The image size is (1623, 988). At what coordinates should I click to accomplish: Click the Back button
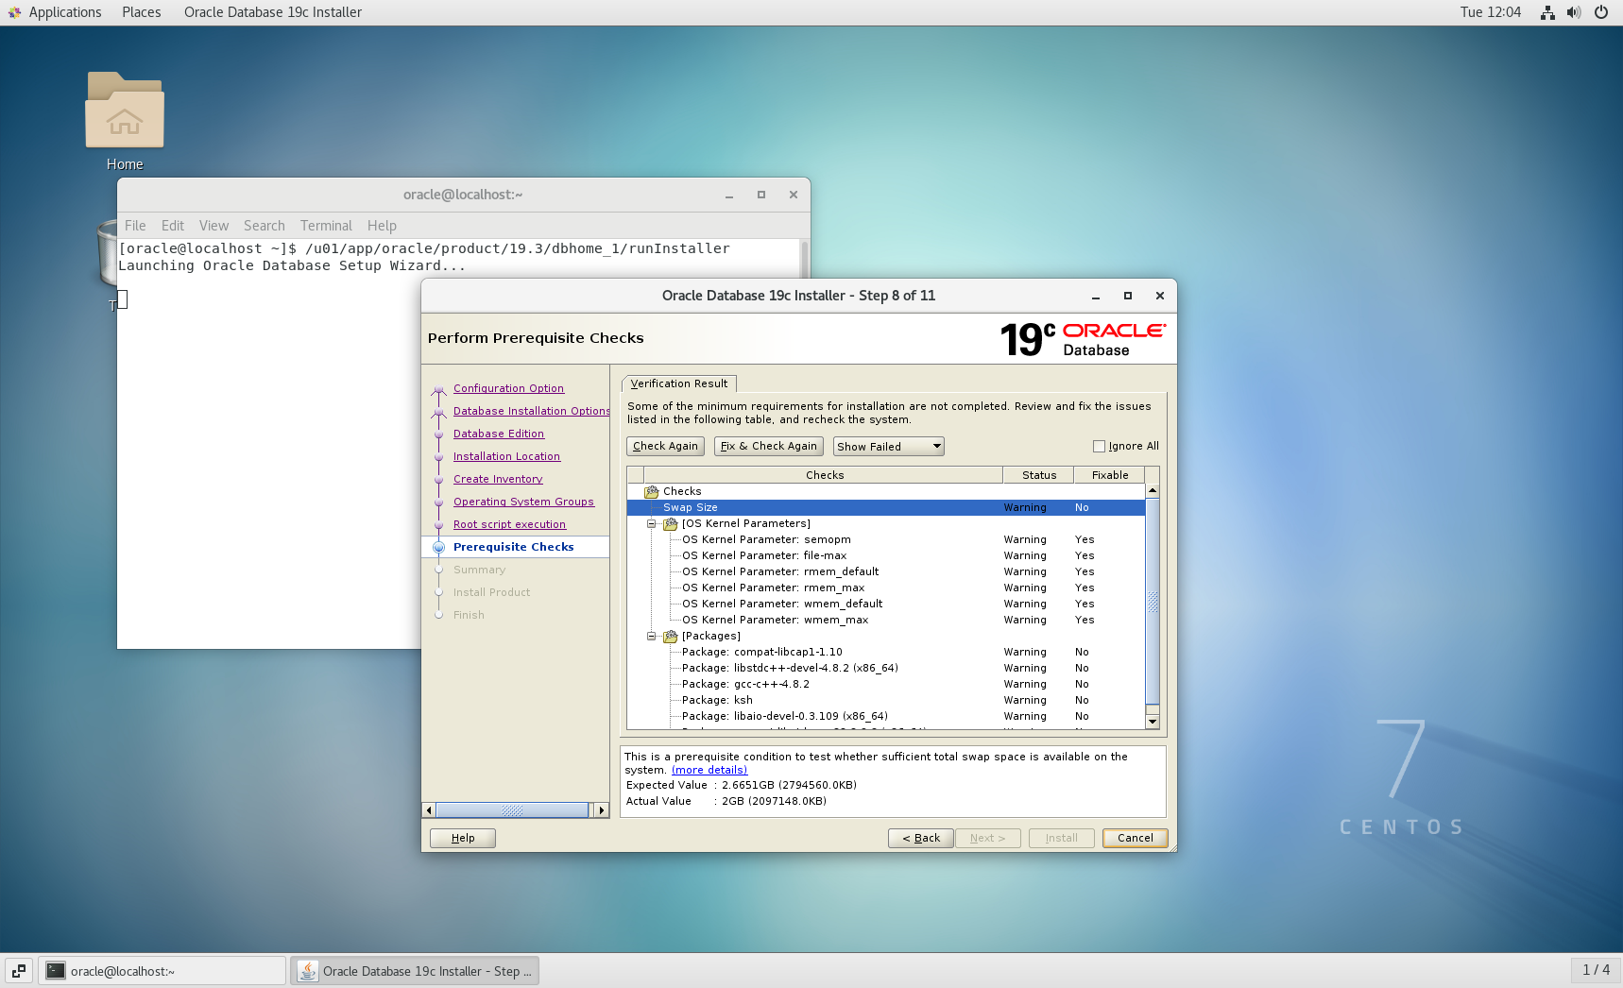click(x=921, y=838)
